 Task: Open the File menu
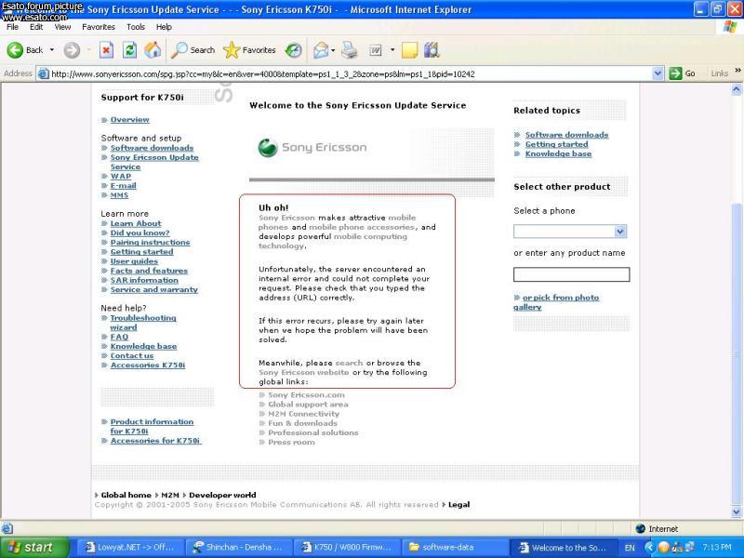12,27
